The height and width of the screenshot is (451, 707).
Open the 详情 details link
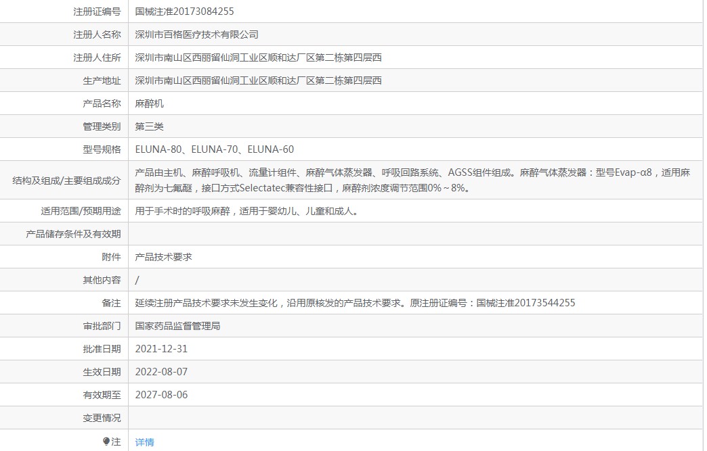click(144, 442)
